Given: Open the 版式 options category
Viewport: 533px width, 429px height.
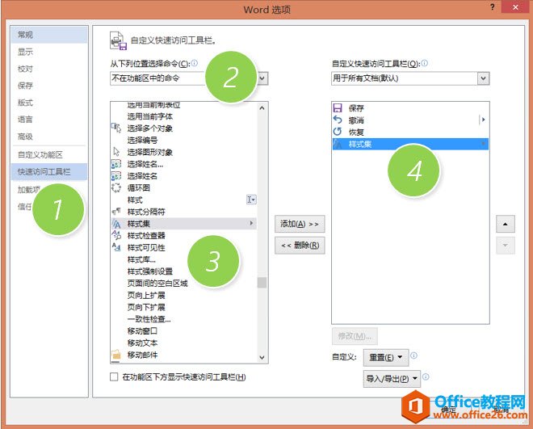Looking at the screenshot, I should [49, 103].
